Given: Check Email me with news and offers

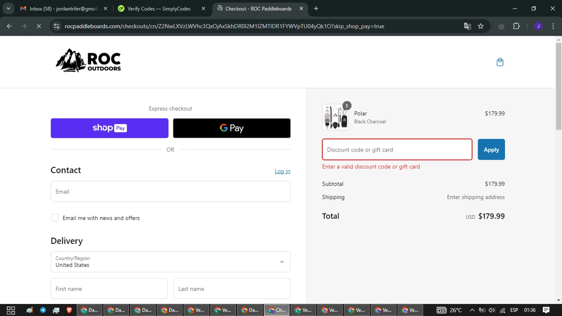Looking at the screenshot, I should point(55,218).
